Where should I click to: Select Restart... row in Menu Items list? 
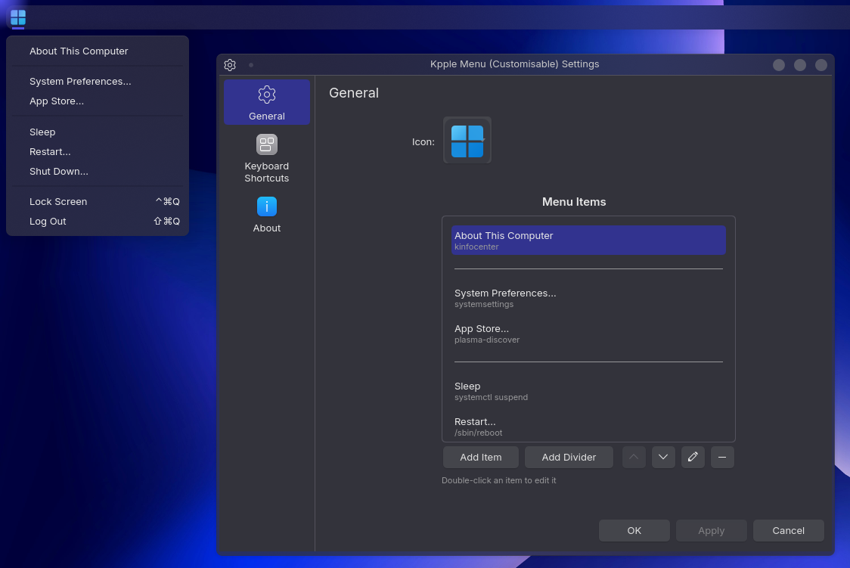(x=588, y=427)
